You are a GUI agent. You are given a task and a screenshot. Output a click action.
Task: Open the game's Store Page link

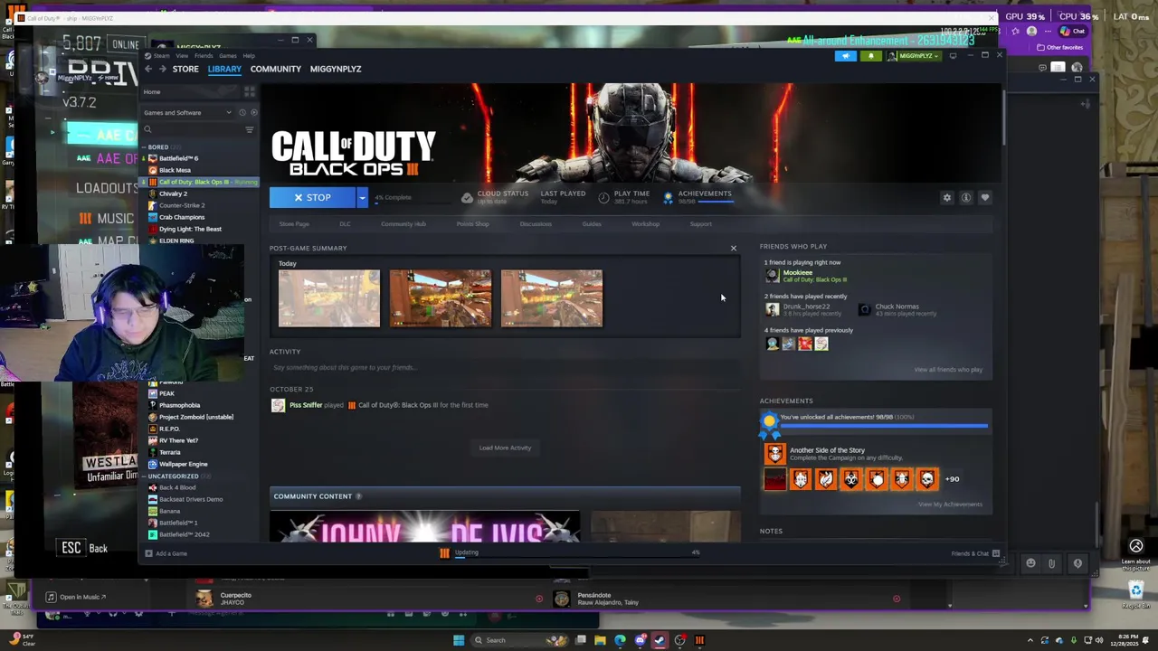click(294, 224)
